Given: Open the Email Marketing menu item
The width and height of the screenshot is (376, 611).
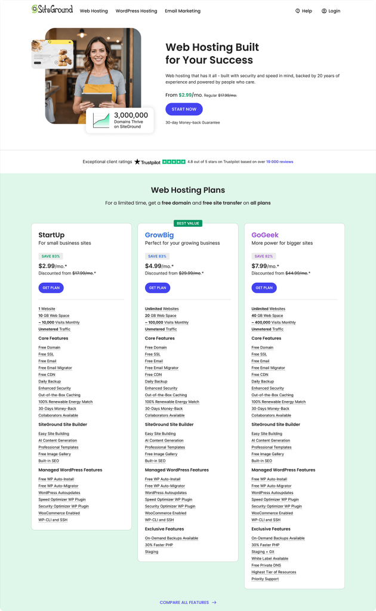Looking at the screenshot, I should (x=183, y=11).
